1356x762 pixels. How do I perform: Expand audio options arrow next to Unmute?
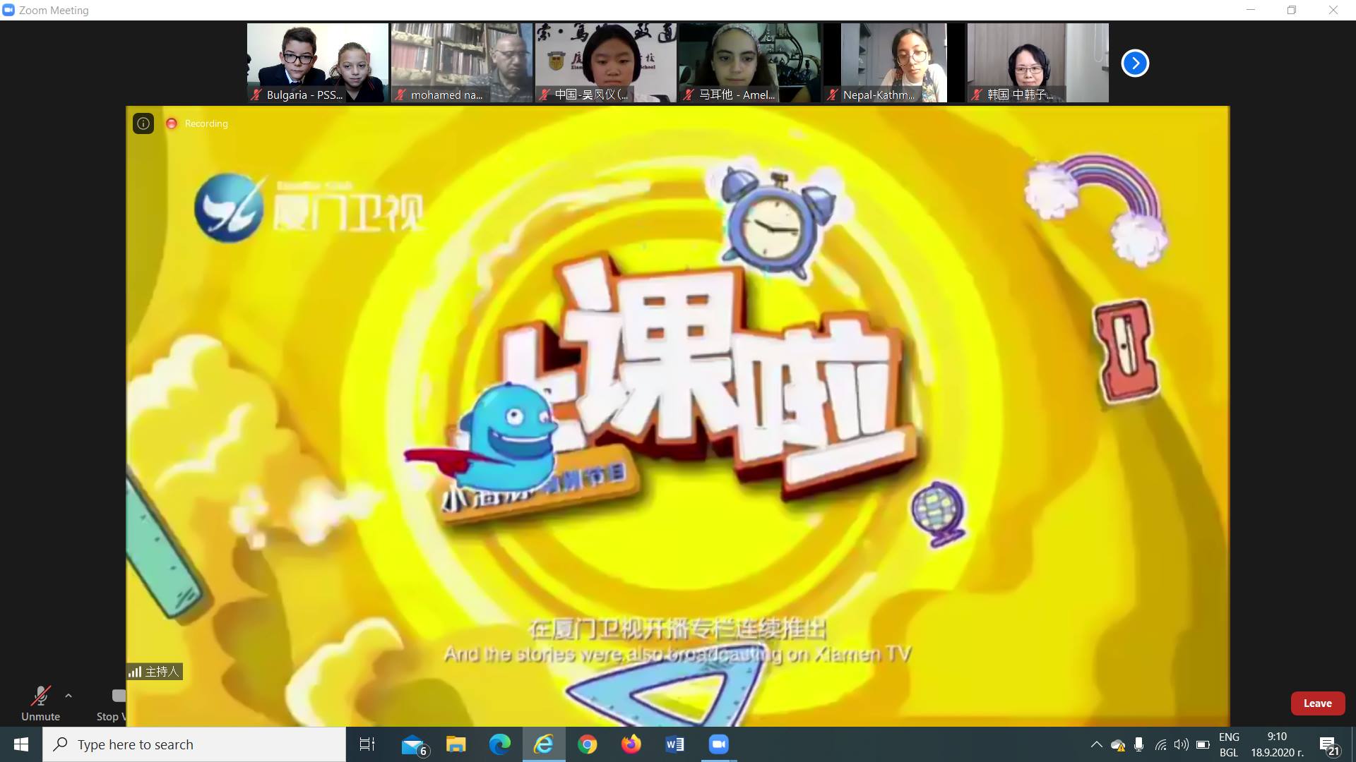coord(69,696)
